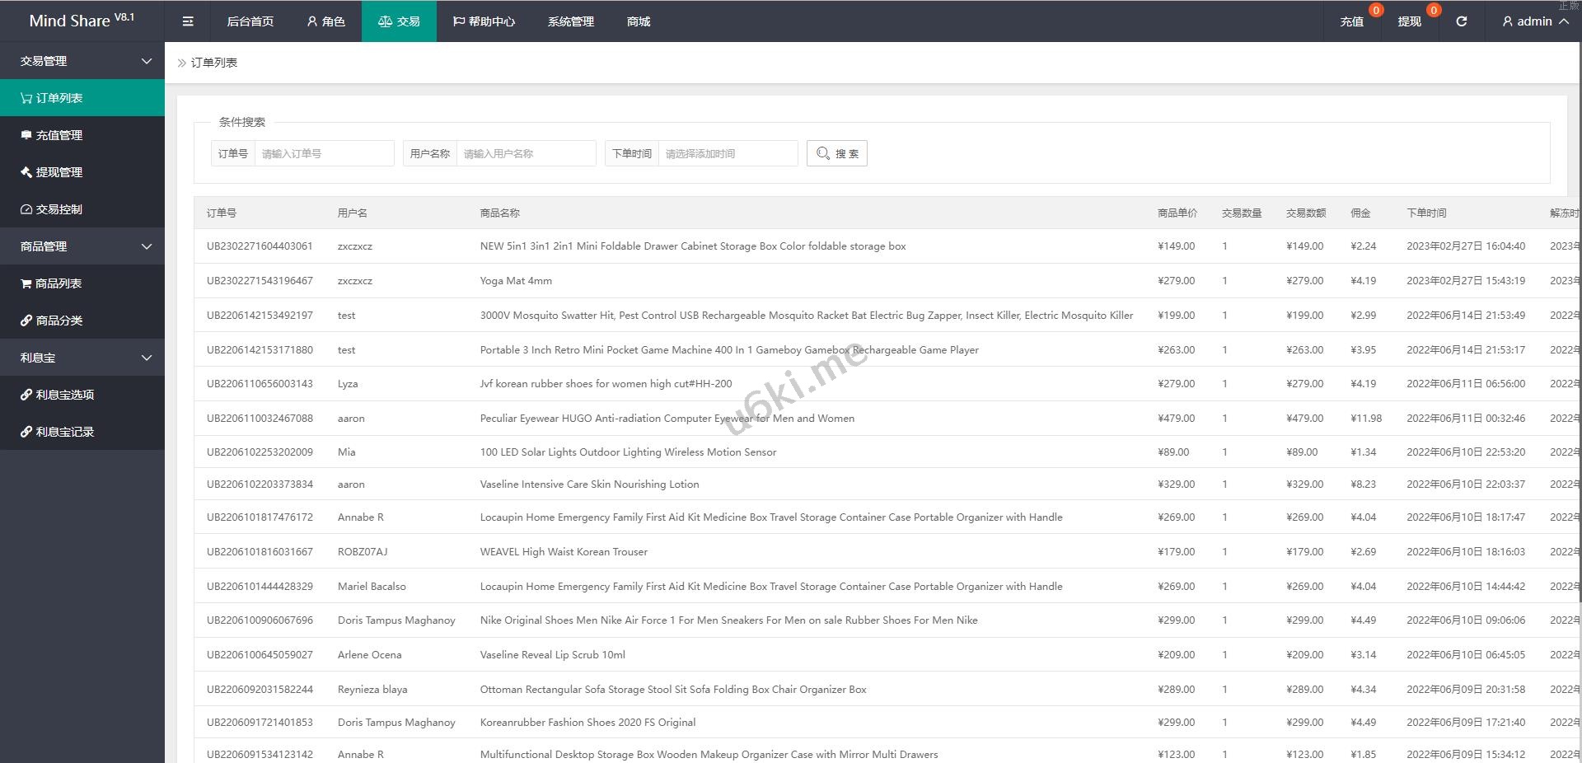Image resolution: width=1582 pixels, height=763 pixels.
Task: Open the admin user dropdown
Action: [1534, 21]
